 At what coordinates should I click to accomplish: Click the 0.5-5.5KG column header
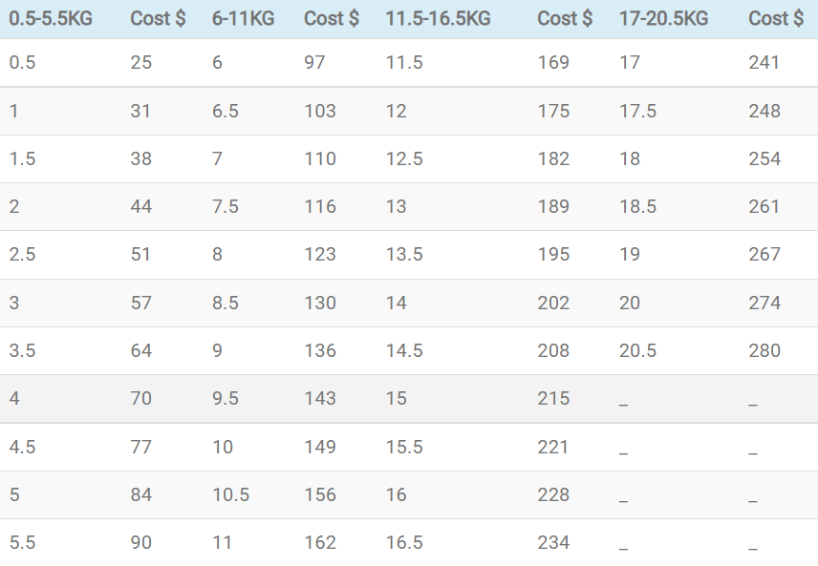click(51, 18)
